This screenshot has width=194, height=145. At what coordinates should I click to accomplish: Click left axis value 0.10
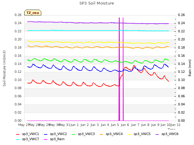tap(18, 80)
